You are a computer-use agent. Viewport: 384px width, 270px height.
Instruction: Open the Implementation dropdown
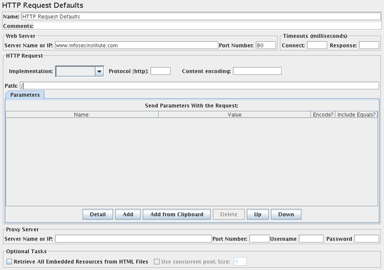99,72
